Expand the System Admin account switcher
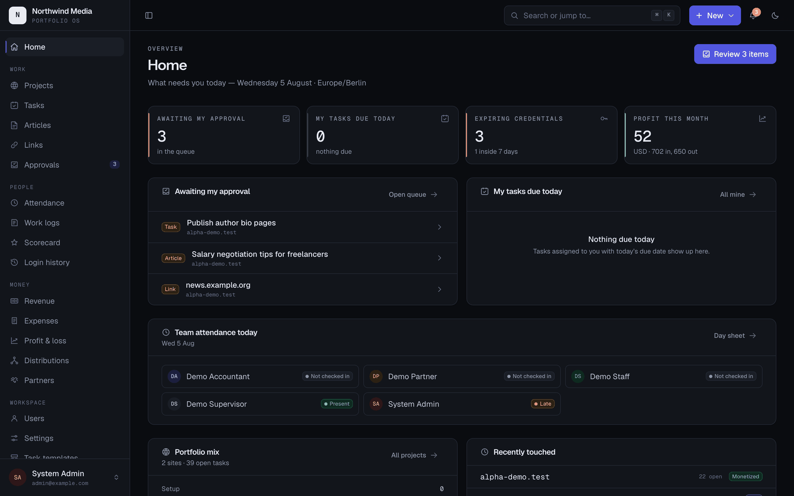 pos(116,477)
